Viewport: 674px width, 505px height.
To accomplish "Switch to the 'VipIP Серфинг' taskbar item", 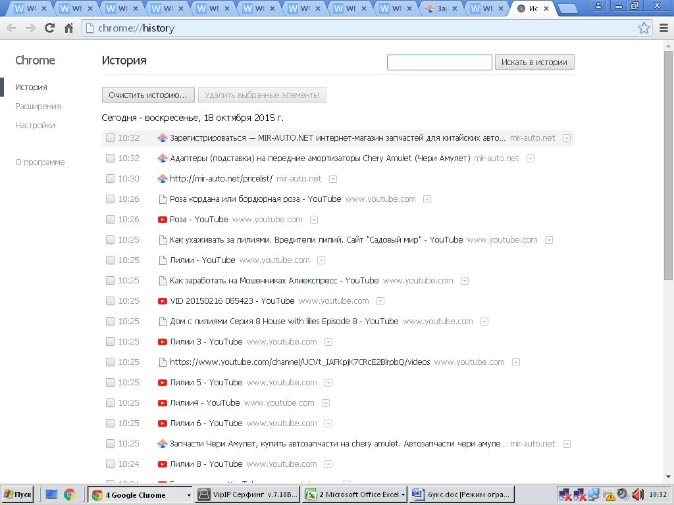I will point(247,494).
